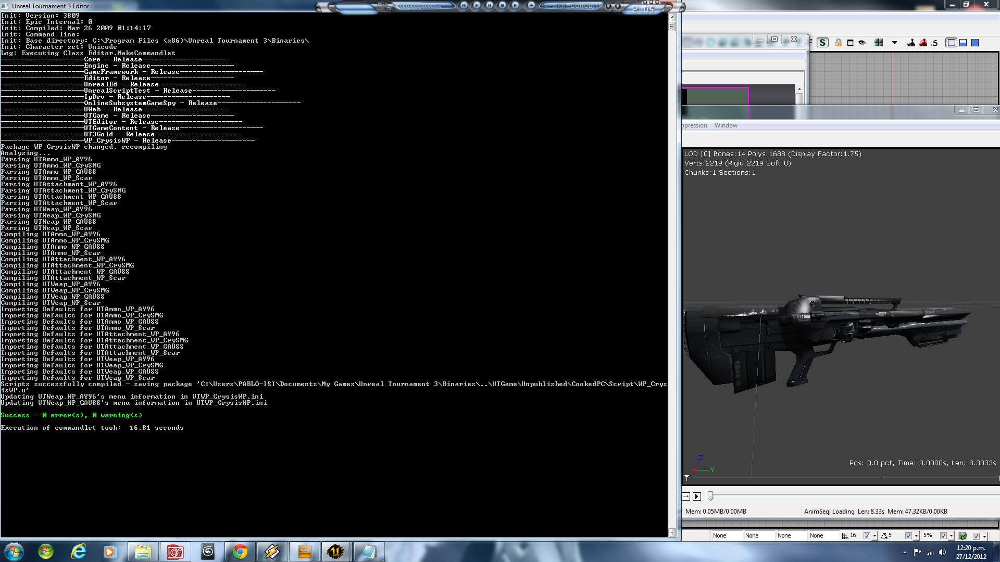This screenshot has width=1000, height=562.
Task: Toggle the drag grid snap checkbox
Action: point(867,535)
